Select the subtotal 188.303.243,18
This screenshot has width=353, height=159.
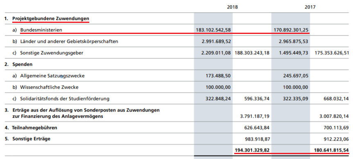(252, 53)
